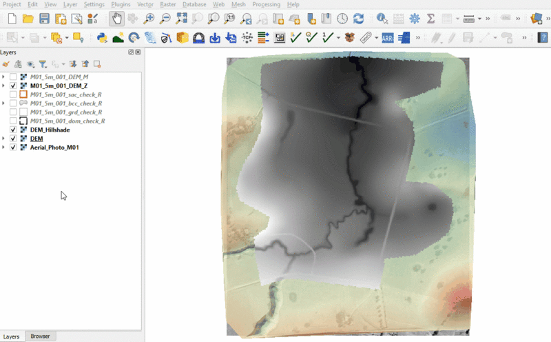551x342 pixels.
Task: Expand the M01_5m_001_DEM_Z layer tree
Action: click(4, 85)
